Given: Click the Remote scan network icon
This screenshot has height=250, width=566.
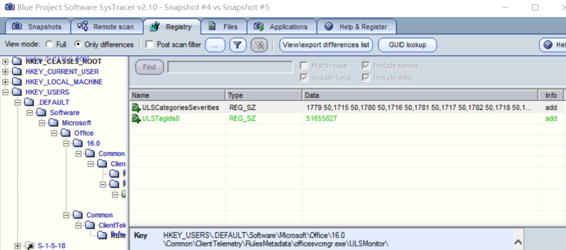Looking at the screenshot, I should [x=82, y=26].
